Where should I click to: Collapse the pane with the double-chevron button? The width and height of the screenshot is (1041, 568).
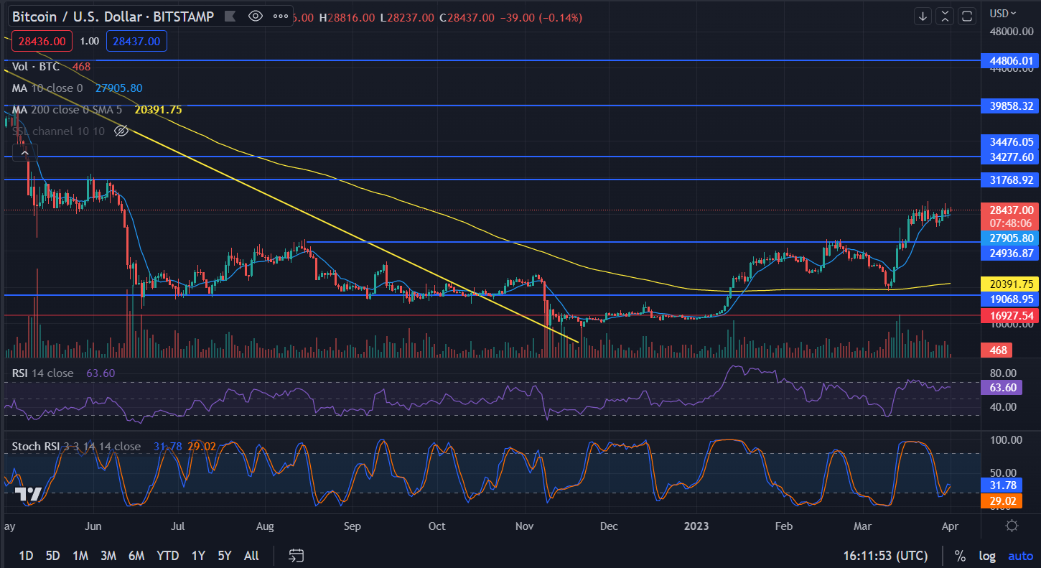point(945,16)
